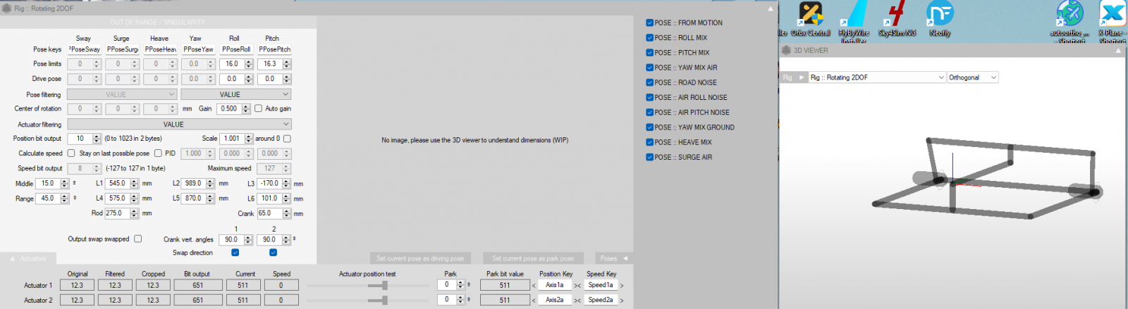The width and height of the screenshot is (1128, 309).
Task: Click the left arrow beside Axis2a position key
Action: pos(534,300)
